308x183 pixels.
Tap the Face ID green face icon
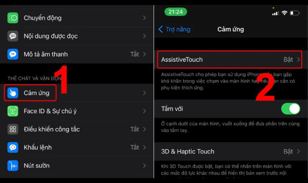(x=13, y=111)
